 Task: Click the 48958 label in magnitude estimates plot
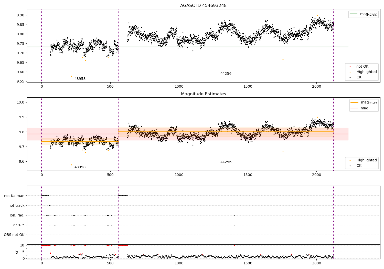80,167
